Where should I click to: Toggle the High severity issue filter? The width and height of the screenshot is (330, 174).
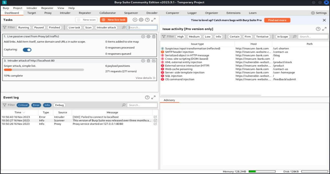180,37
